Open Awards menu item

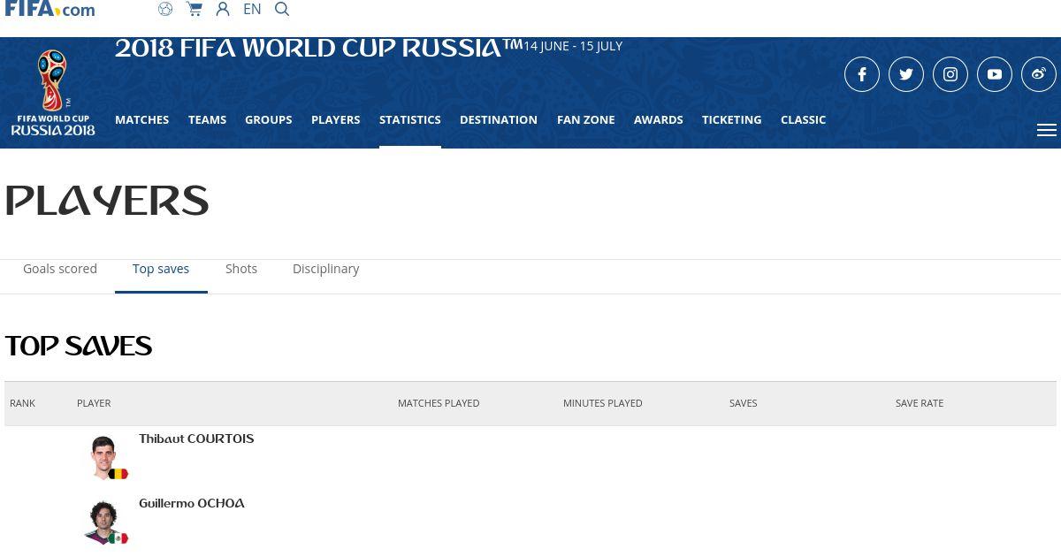(x=658, y=119)
